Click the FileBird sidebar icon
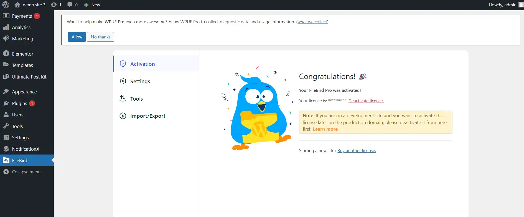This screenshot has width=524, height=217. click(6, 160)
